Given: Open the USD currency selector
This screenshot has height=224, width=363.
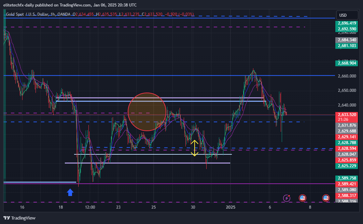Looking at the screenshot, I should 347,15.
